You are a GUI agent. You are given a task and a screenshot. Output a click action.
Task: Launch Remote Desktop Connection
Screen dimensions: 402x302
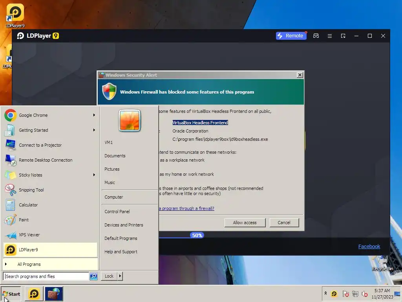(x=50, y=160)
